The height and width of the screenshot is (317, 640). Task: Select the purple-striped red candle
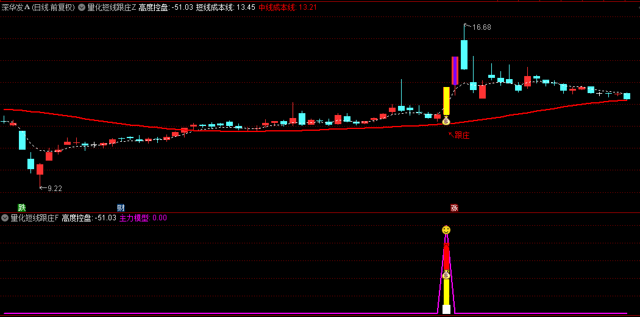[x=455, y=70]
